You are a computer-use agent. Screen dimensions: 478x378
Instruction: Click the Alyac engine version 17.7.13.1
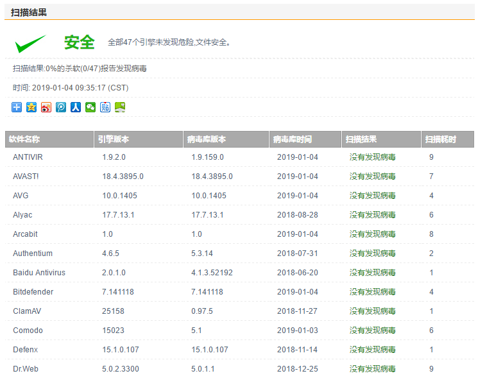click(x=118, y=215)
